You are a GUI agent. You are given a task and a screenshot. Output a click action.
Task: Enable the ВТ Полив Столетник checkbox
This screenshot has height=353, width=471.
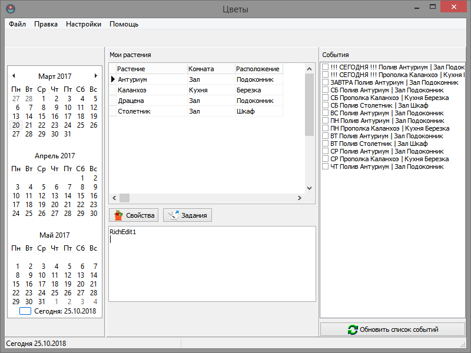pyautogui.click(x=325, y=144)
